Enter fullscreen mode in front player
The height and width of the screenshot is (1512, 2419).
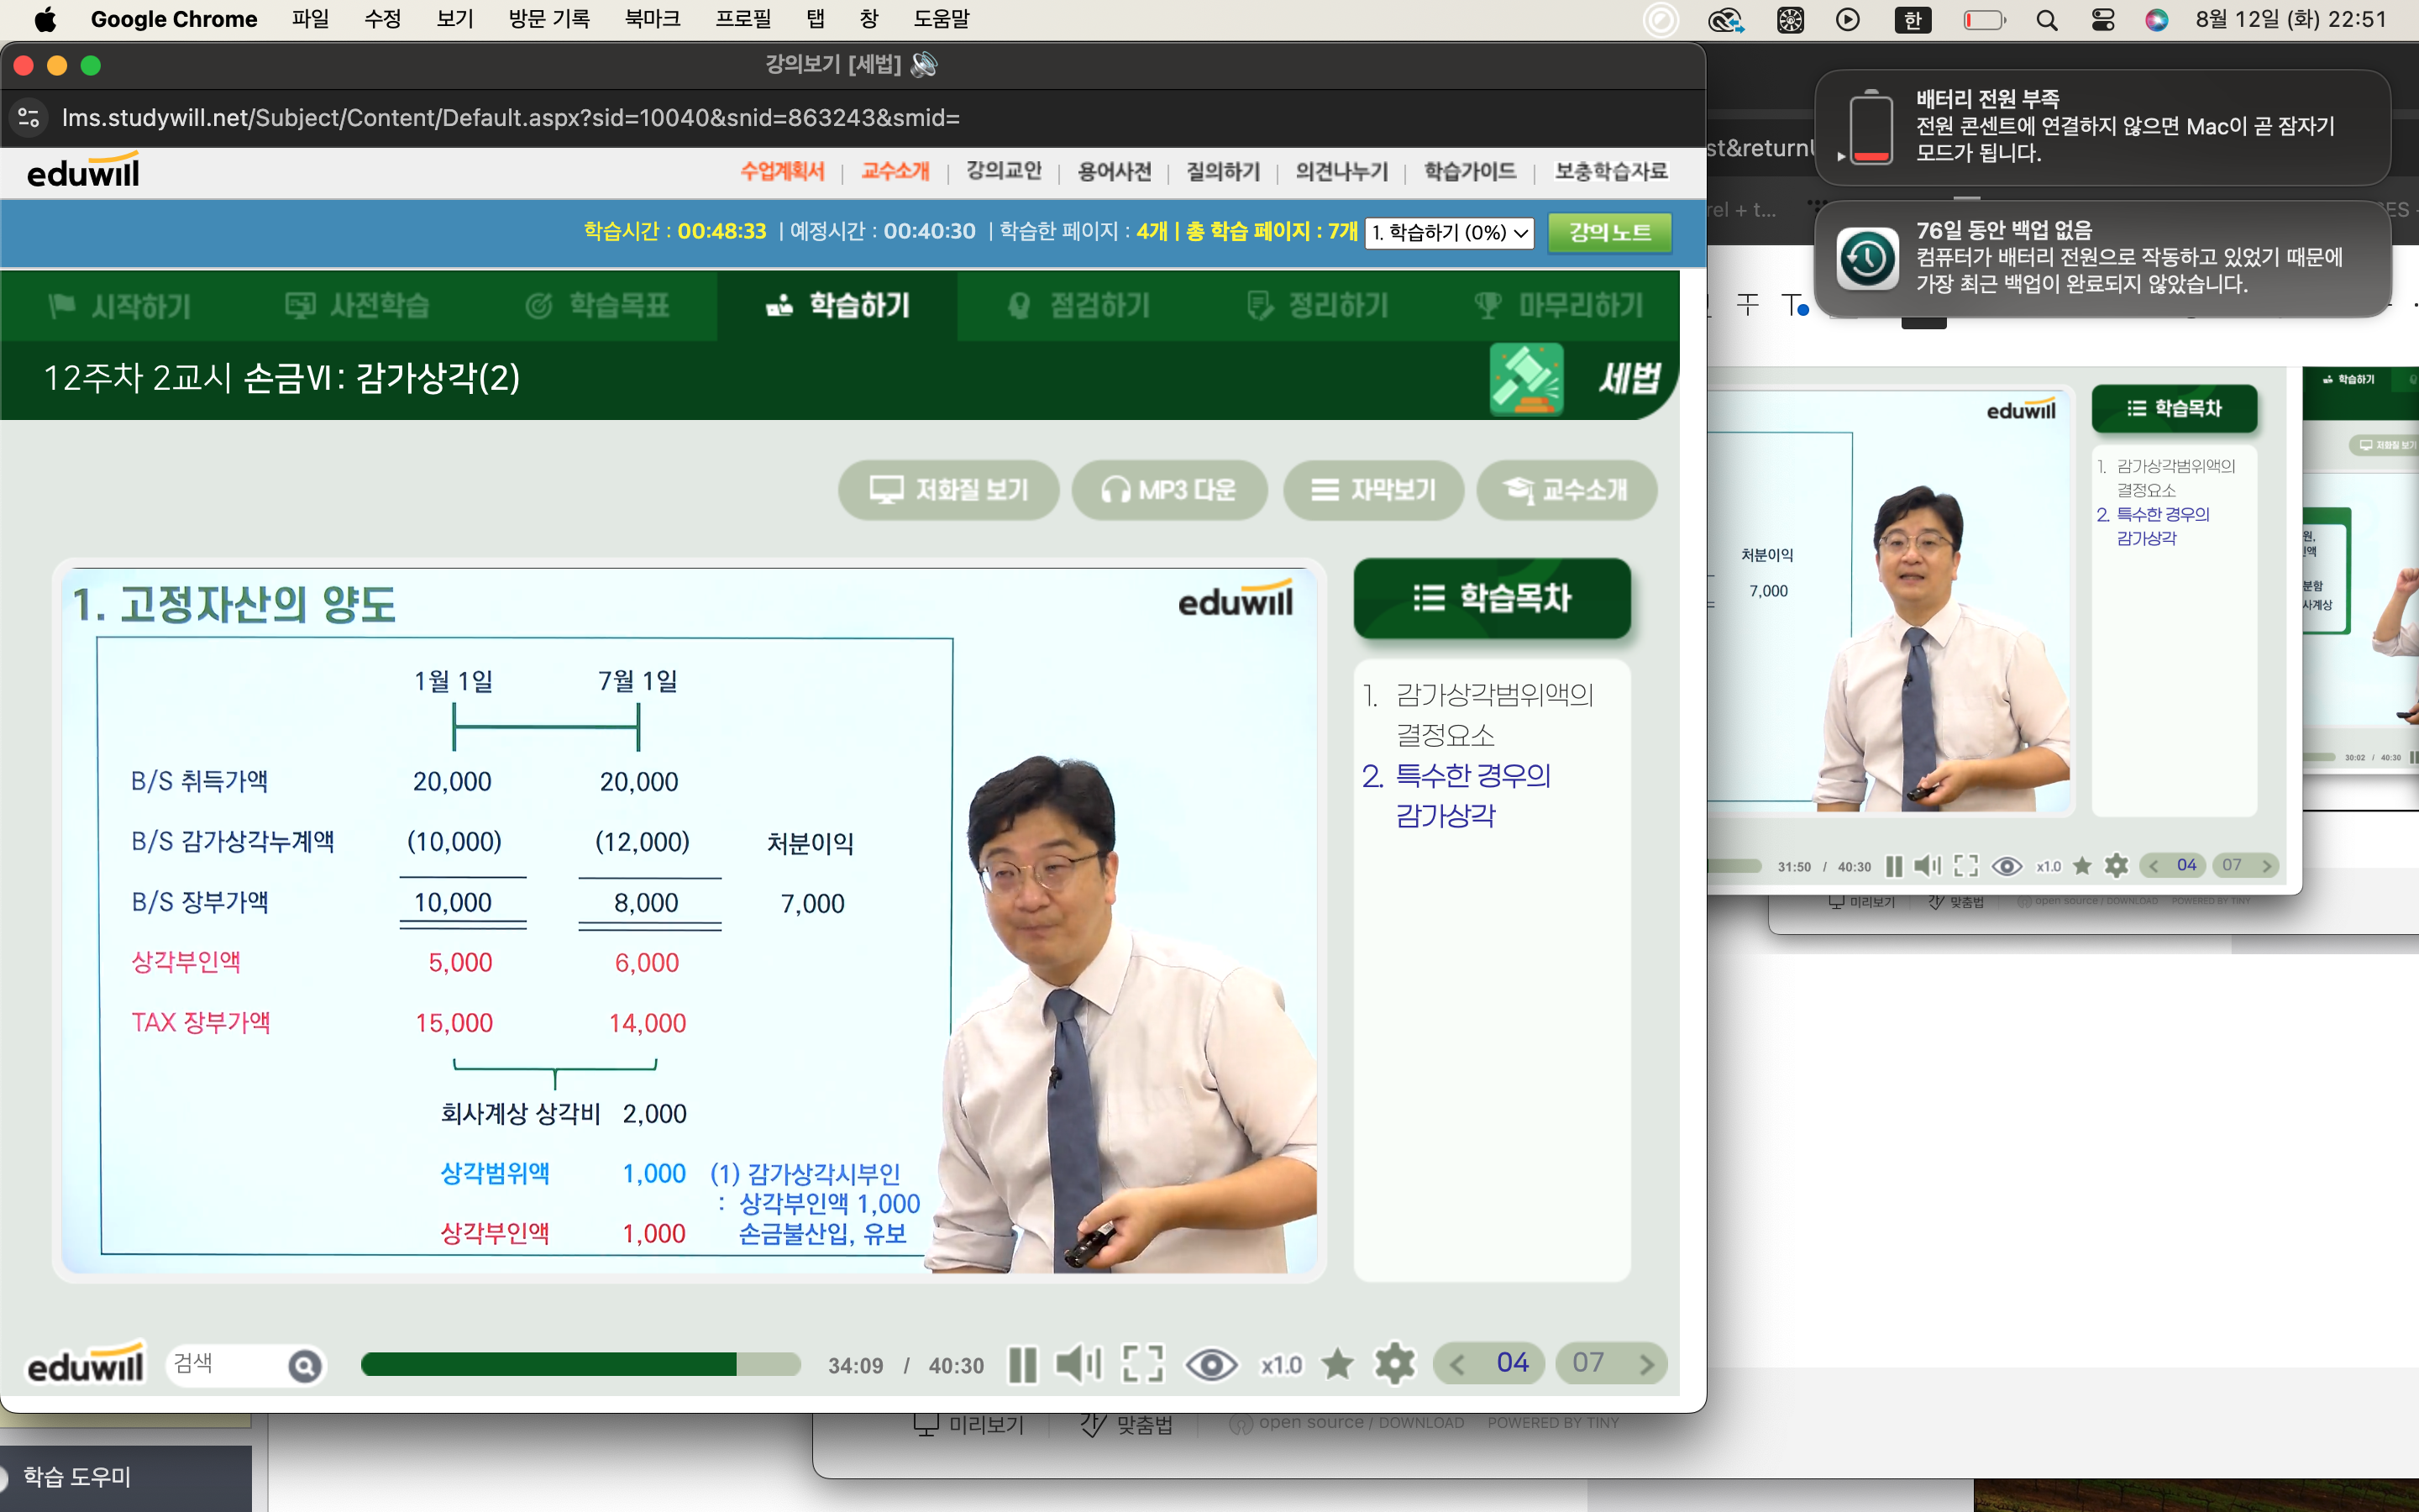coord(1142,1364)
